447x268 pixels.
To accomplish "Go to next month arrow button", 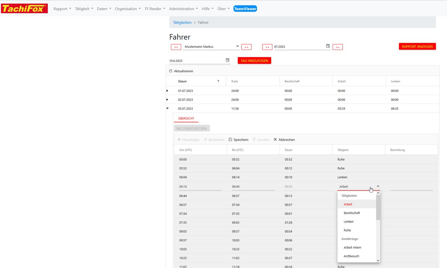I will [x=338, y=47].
